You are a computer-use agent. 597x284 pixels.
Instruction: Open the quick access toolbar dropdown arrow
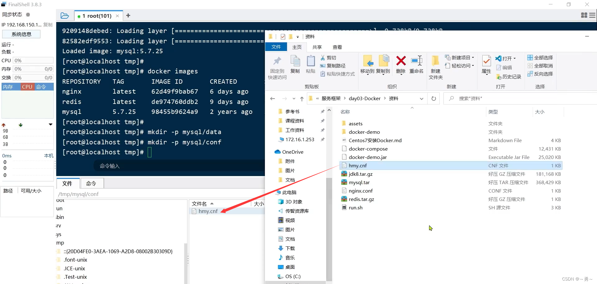click(x=298, y=37)
